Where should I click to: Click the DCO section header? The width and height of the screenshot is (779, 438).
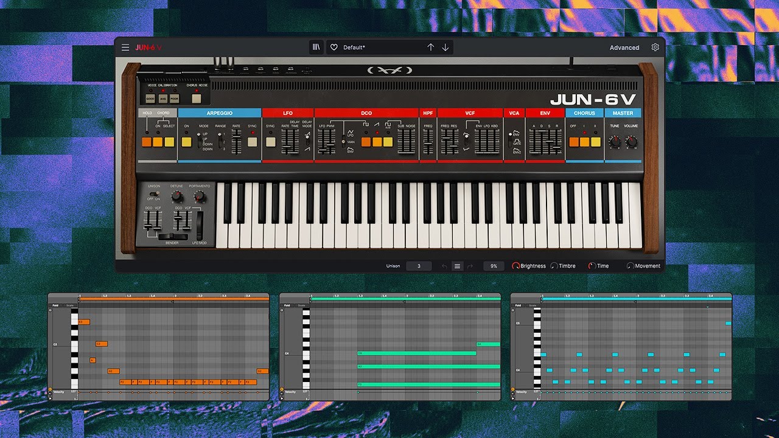[x=366, y=113]
